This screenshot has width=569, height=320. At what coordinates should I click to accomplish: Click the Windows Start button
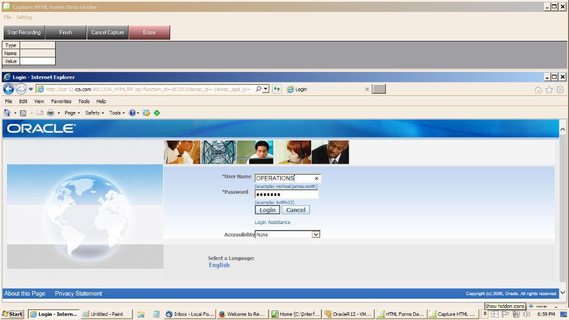point(12,314)
